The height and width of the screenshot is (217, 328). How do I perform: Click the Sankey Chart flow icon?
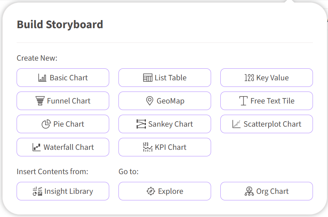click(141, 124)
